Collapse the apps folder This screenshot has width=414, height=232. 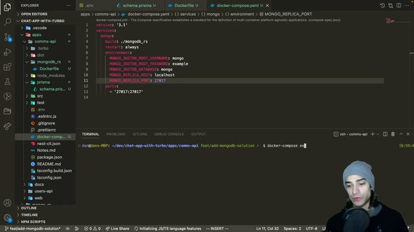37,35
